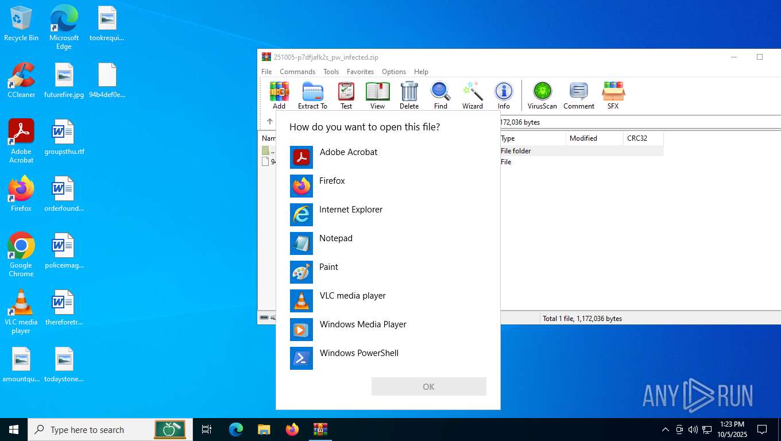The image size is (781, 441).
Task: Select the 94b4def0e... desktop file
Action: (x=107, y=80)
